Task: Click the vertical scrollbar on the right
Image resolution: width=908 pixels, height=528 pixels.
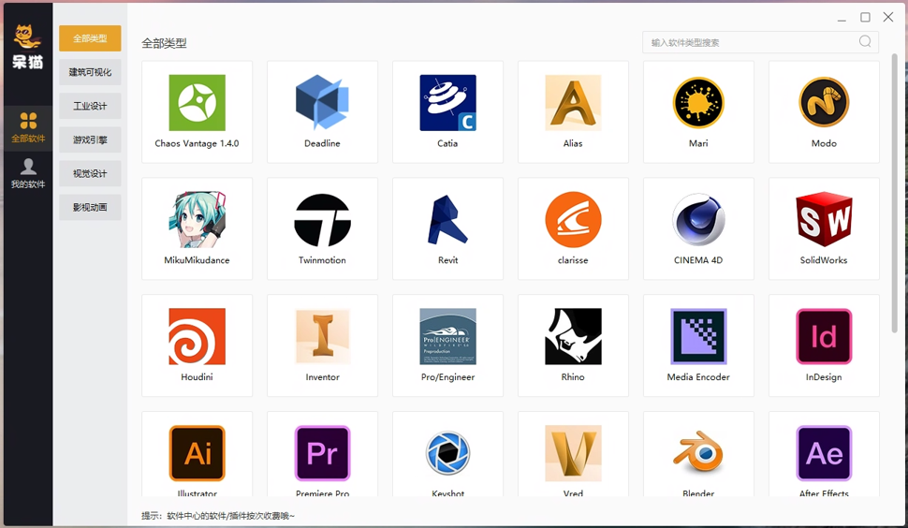Action: [x=894, y=191]
